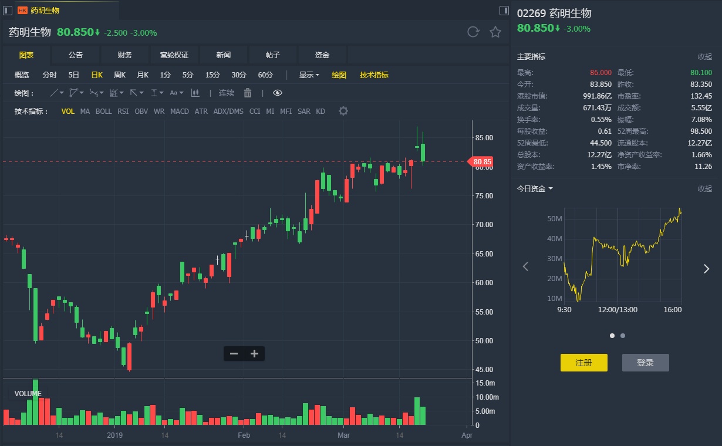This screenshot has width=722, height=446.
Task: Click the 登录 login button
Action: (645, 363)
